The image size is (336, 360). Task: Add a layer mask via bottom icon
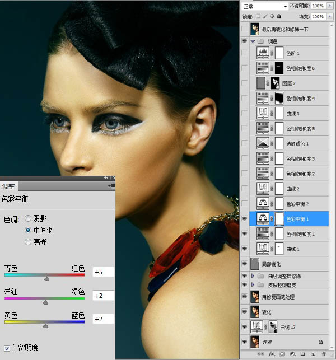click(282, 354)
